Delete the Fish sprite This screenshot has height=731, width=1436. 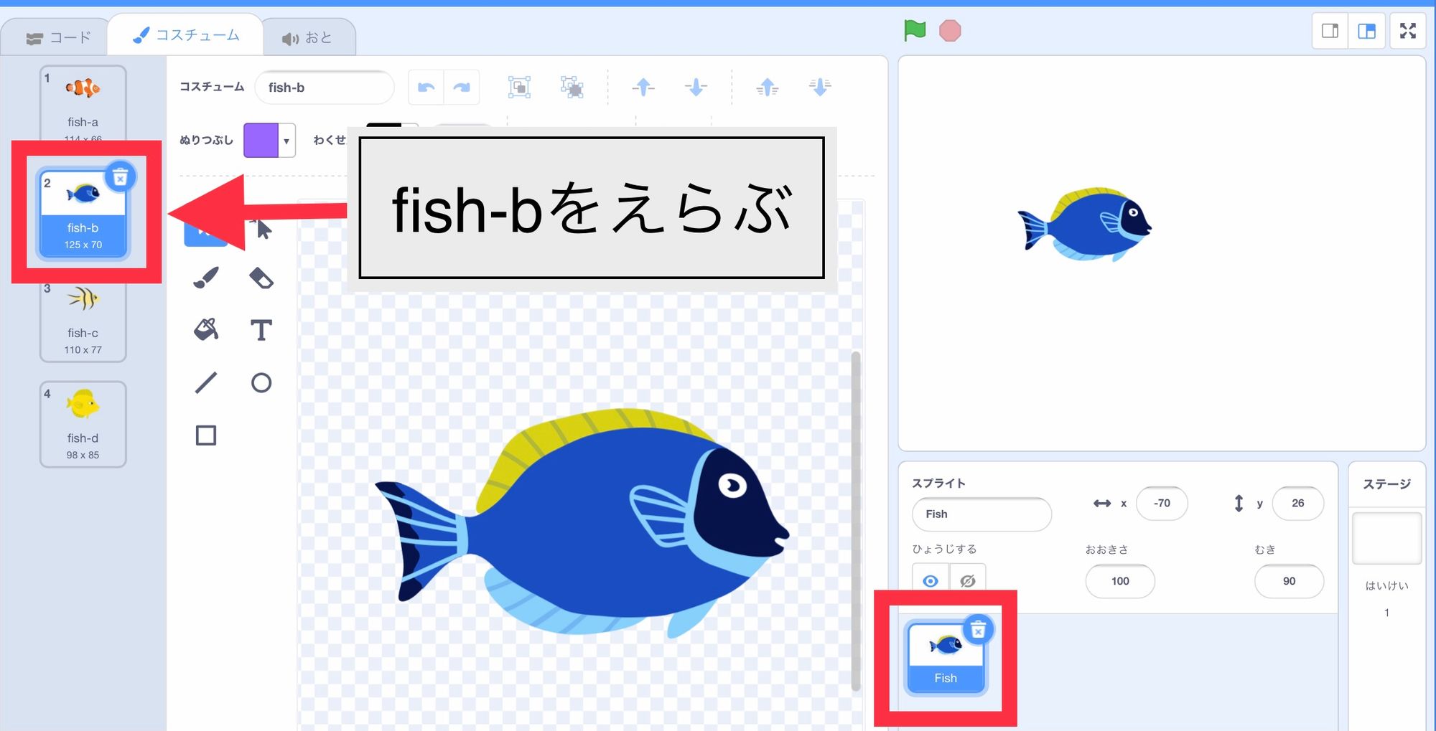click(980, 630)
